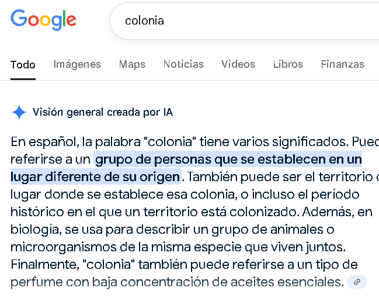The height and width of the screenshot is (298, 379).
Task: Open the Maps tab
Action: [132, 65]
